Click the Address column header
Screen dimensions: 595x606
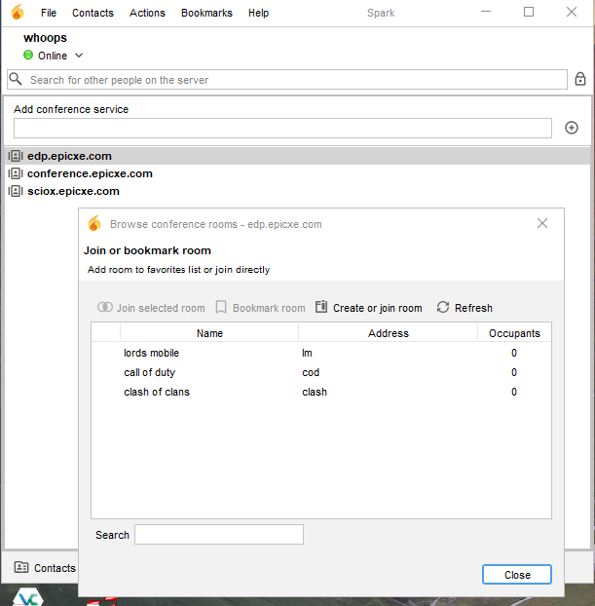(388, 333)
